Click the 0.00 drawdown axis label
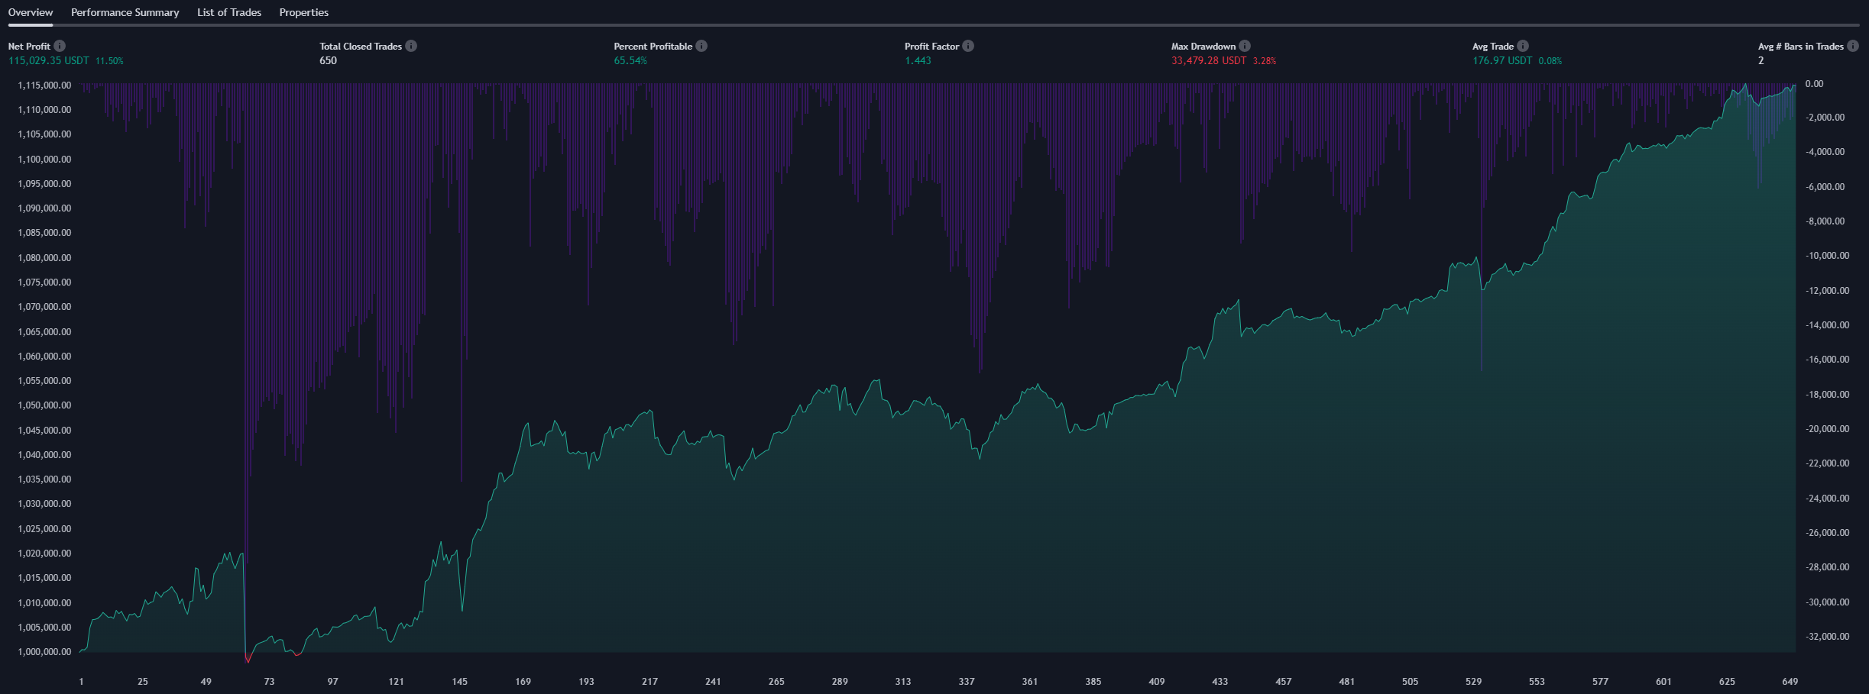Screen dimensions: 1869x694 tap(1814, 83)
